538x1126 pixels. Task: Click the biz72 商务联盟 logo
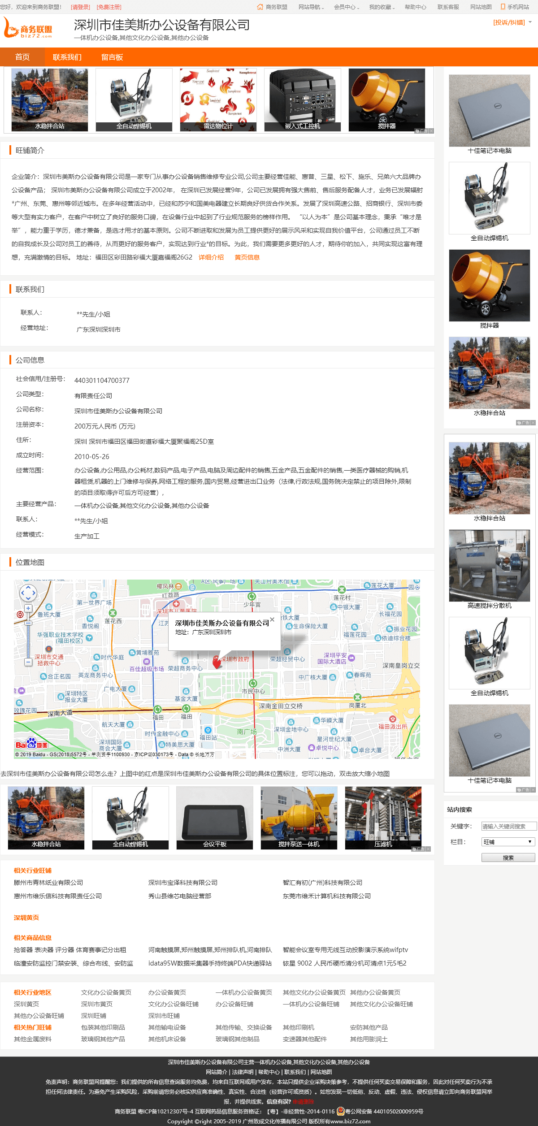pyautogui.click(x=29, y=27)
